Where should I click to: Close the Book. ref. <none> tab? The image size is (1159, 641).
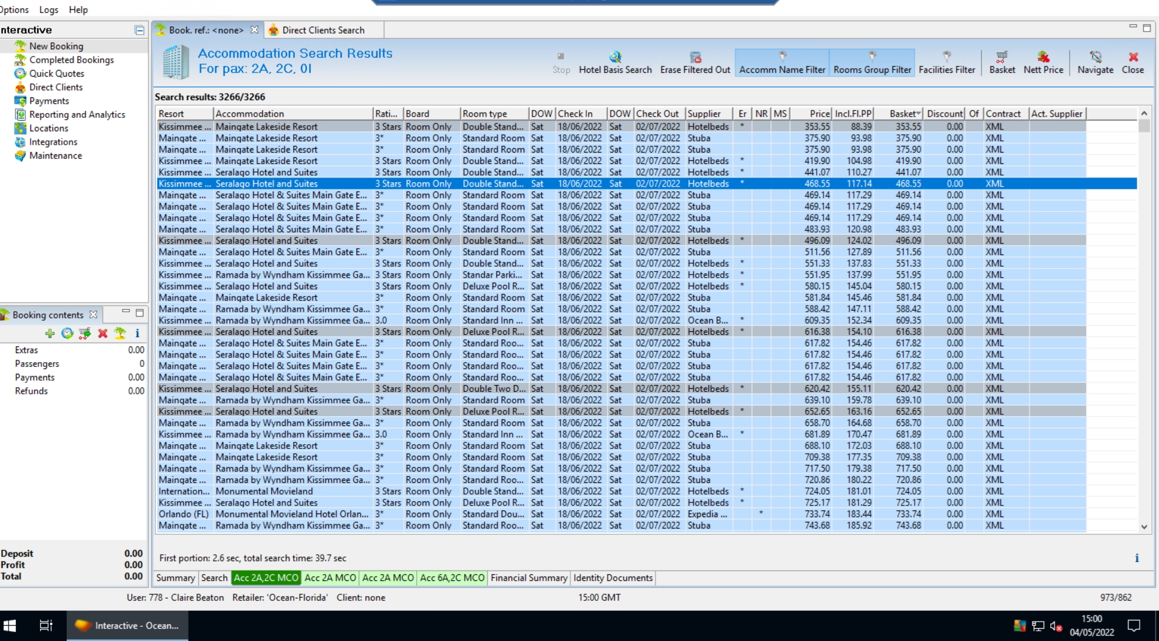(x=254, y=30)
